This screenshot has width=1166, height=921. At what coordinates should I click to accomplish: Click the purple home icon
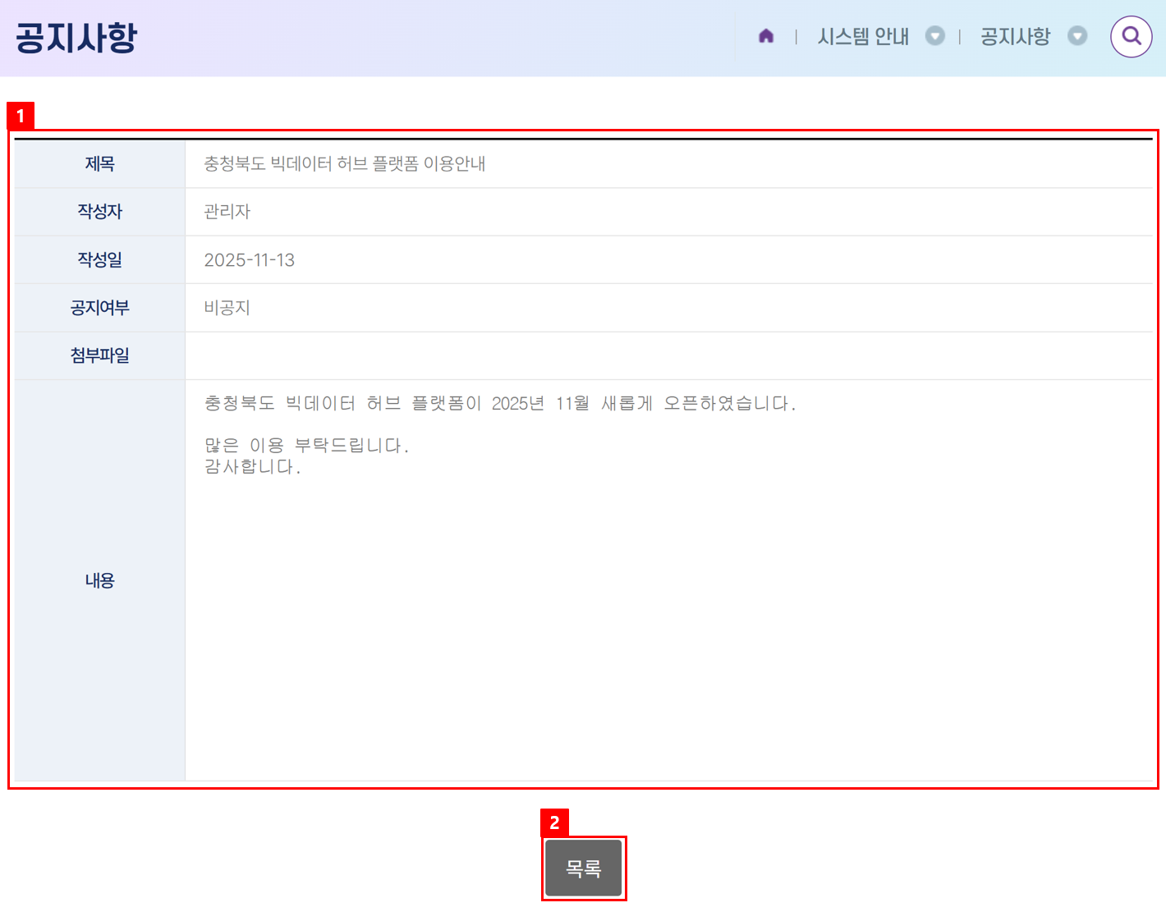(766, 36)
